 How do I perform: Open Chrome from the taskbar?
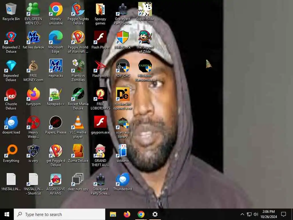(x=141, y=214)
